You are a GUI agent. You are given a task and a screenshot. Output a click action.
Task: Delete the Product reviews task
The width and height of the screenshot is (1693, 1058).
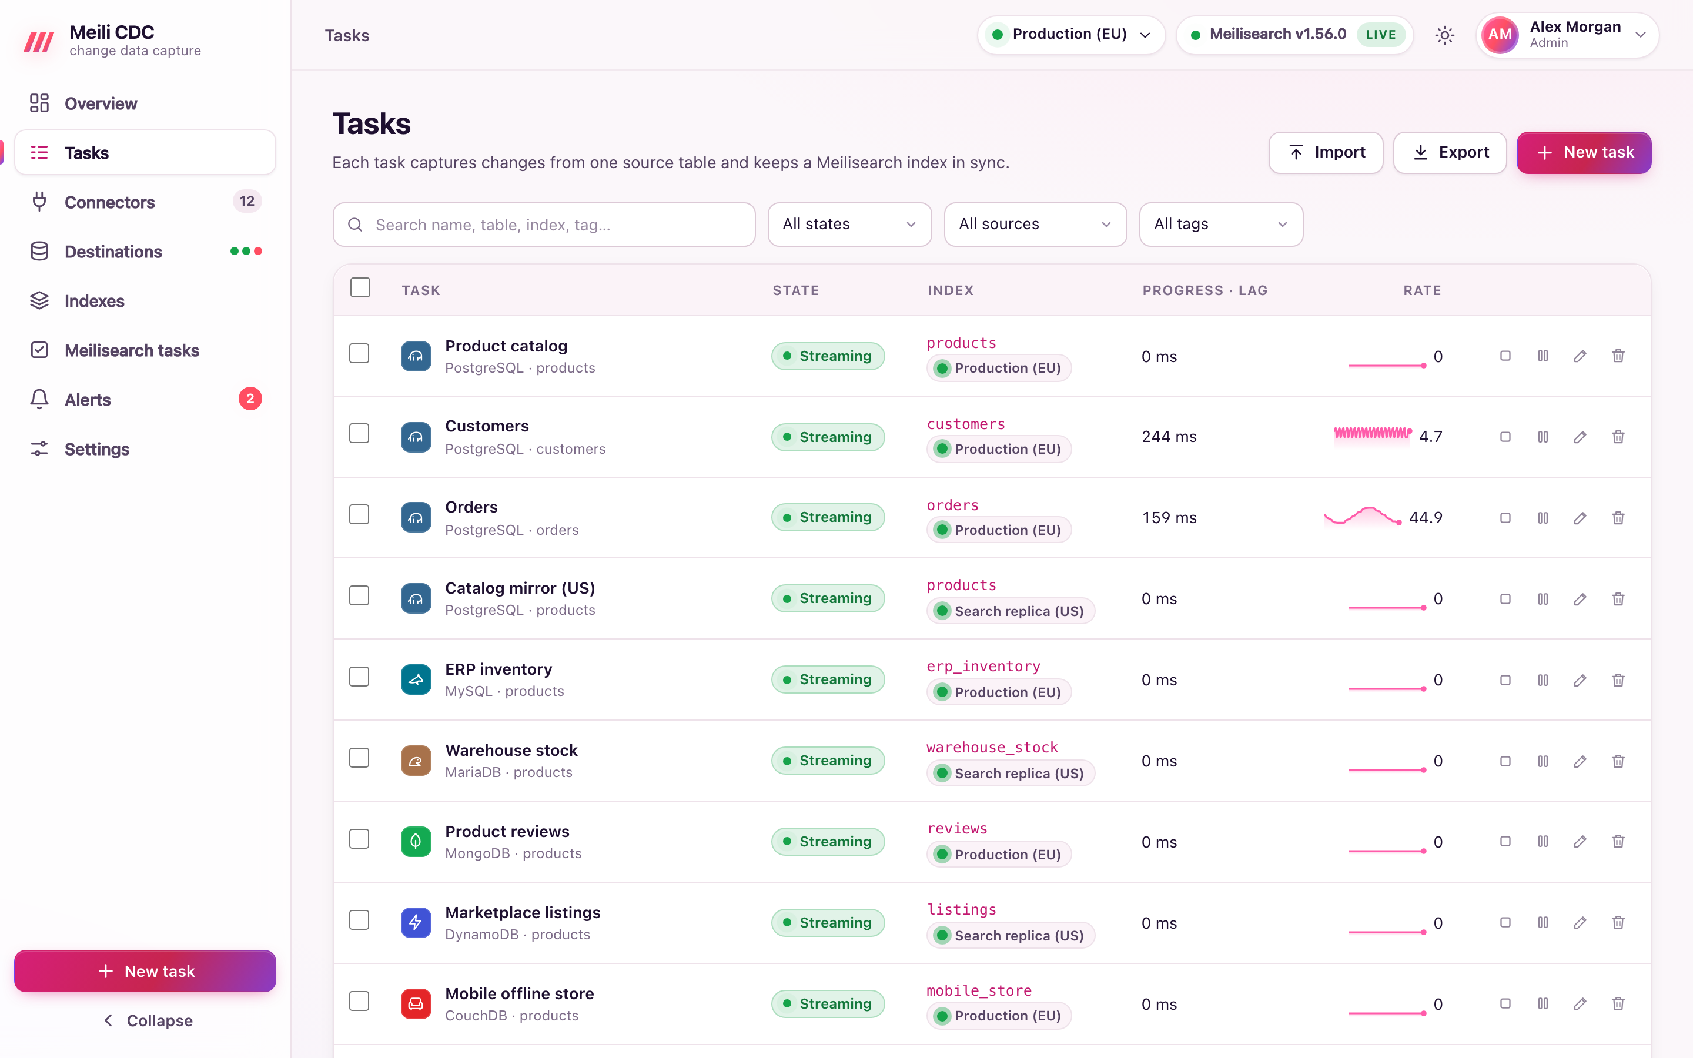1618,842
